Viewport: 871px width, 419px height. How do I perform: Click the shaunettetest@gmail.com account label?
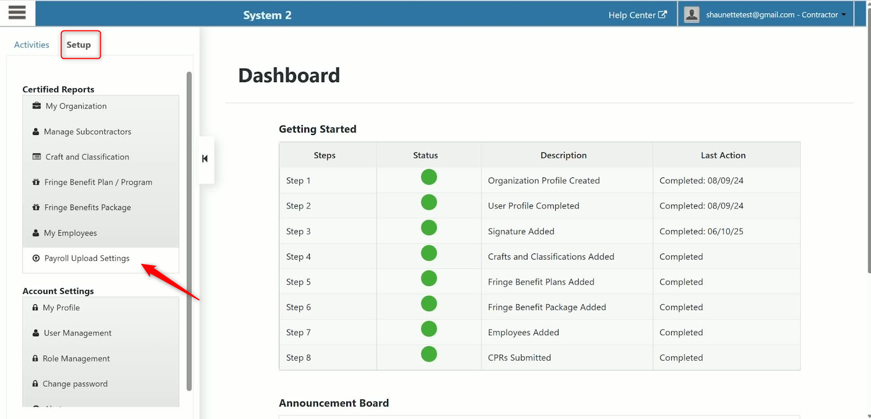(x=771, y=15)
